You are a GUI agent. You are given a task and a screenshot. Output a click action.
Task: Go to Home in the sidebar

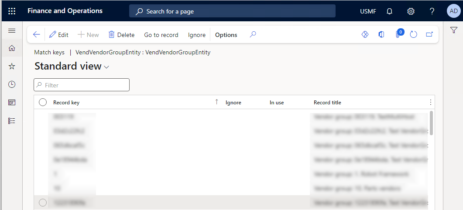[12, 48]
